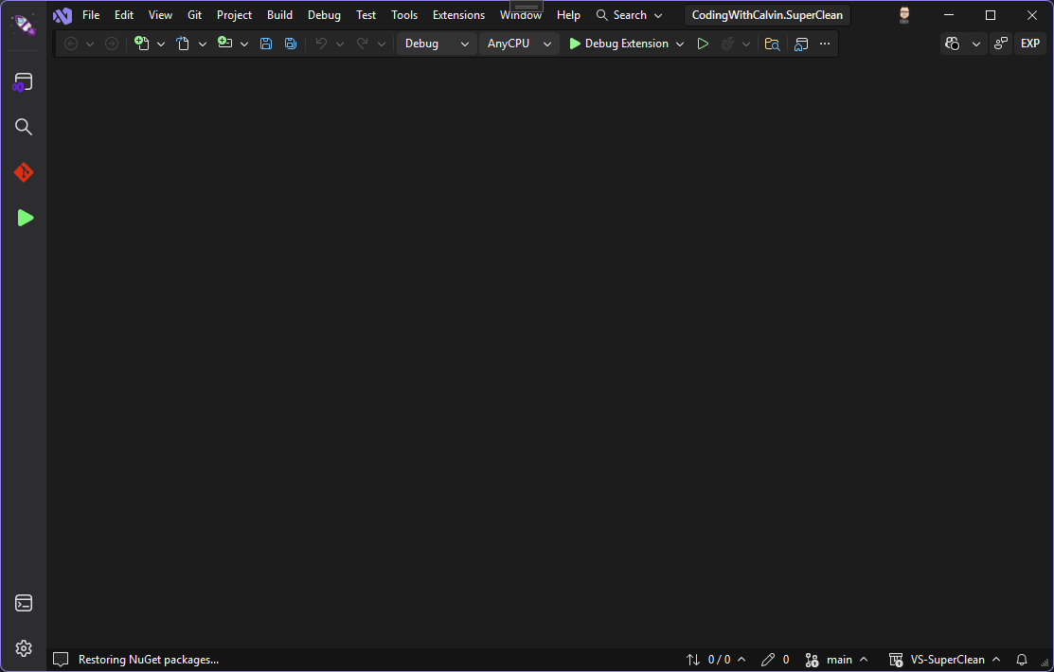Open the Developer terminal from the sidebar
This screenshot has height=672, width=1054.
[x=23, y=603]
